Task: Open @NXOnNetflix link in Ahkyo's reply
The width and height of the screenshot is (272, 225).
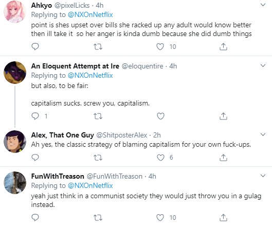Action: click(90, 14)
